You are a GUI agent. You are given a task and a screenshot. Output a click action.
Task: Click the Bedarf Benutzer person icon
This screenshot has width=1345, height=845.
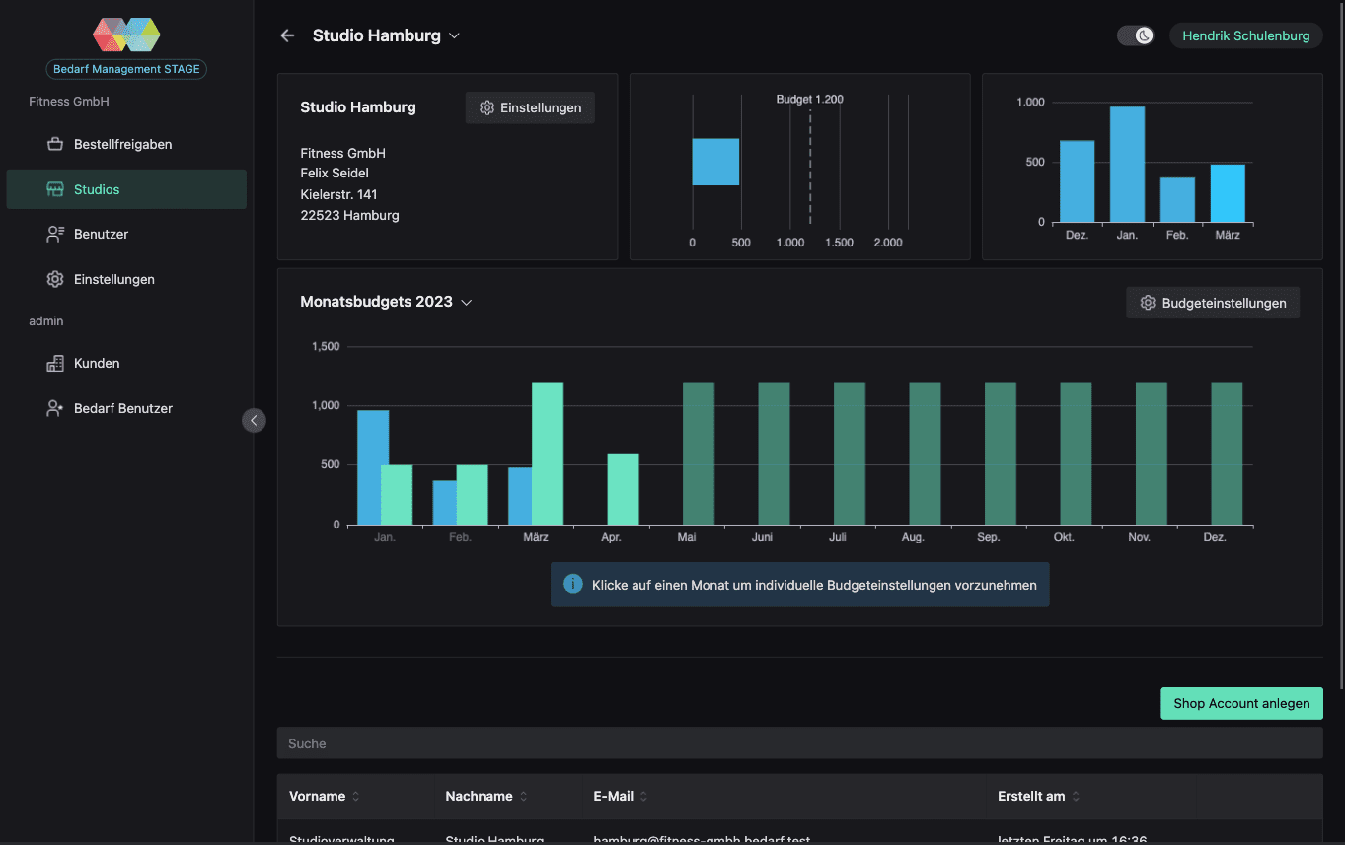coord(55,408)
